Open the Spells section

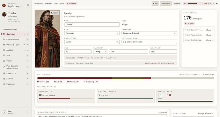16,61
